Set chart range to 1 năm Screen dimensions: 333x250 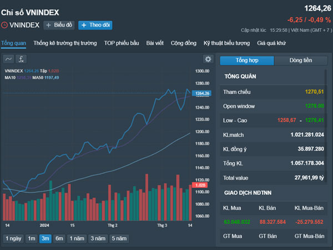[x=77, y=238]
